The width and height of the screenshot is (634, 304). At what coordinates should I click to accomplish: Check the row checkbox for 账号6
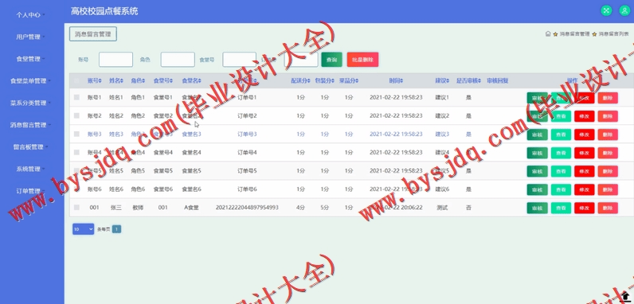coord(76,189)
